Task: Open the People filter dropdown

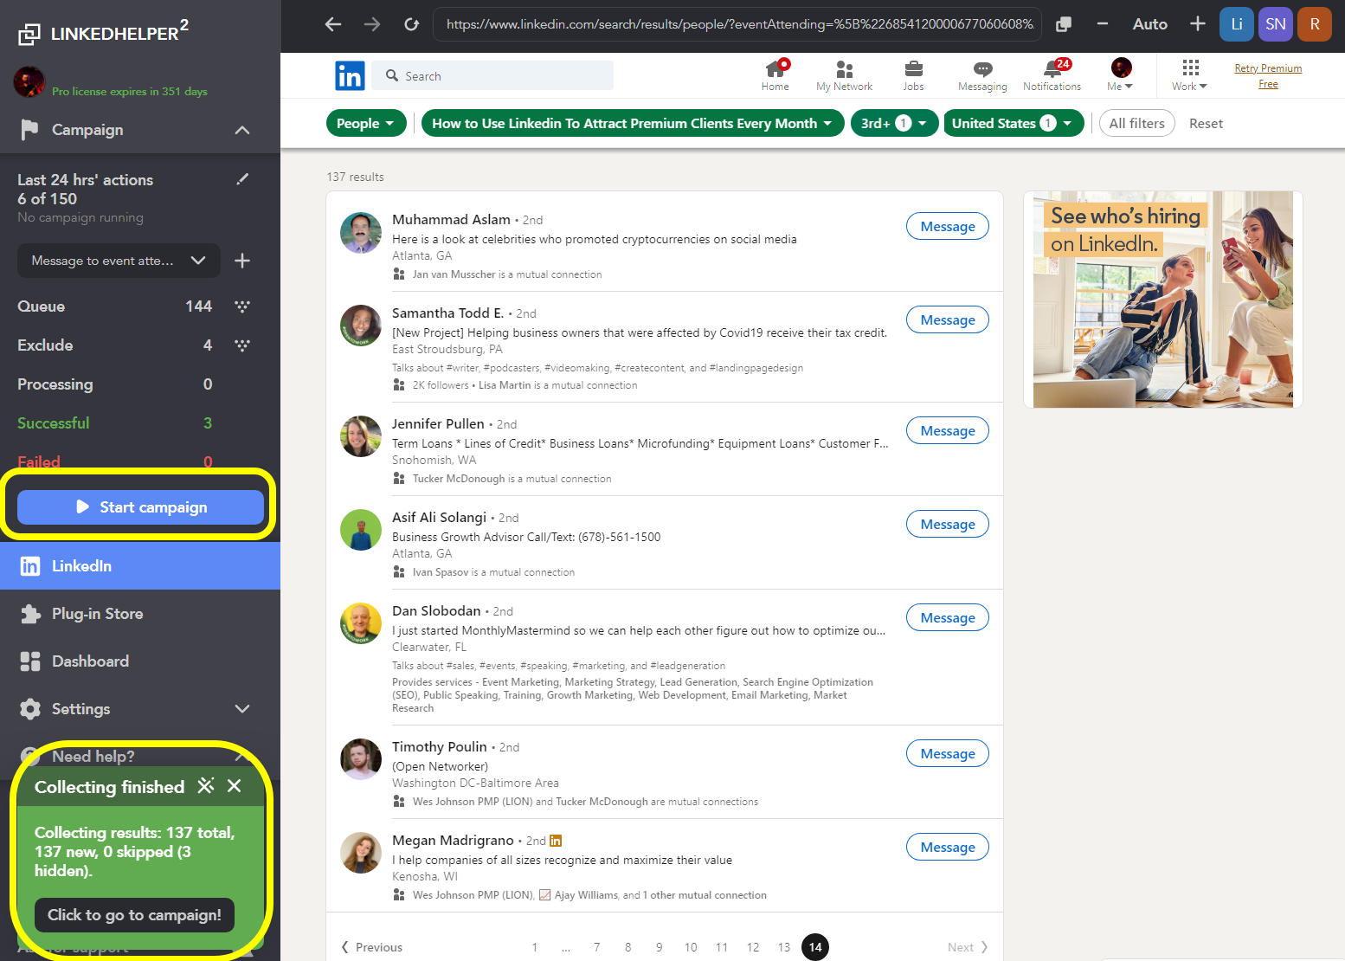Action: coord(366,123)
